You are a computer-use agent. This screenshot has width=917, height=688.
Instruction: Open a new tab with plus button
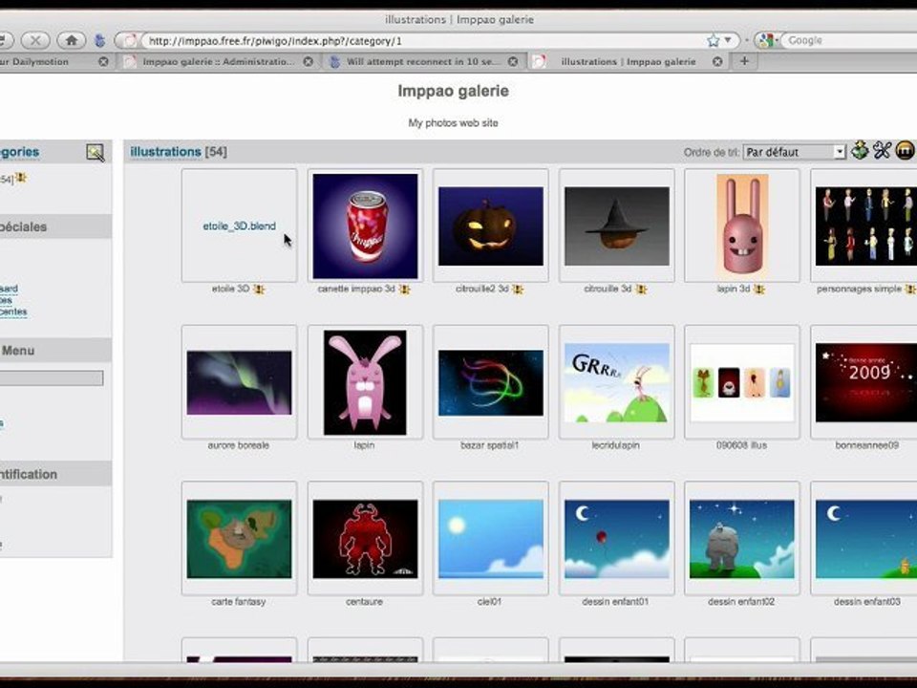point(744,61)
